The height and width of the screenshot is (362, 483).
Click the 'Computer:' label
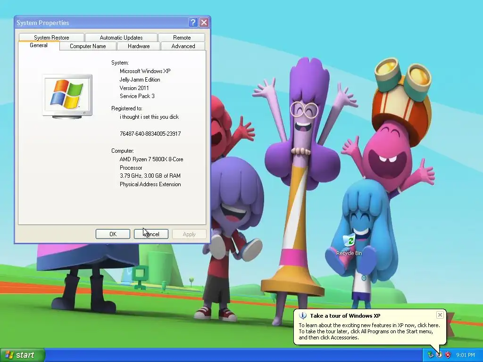click(123, 151)
